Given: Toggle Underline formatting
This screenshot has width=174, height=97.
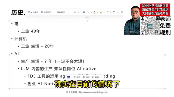Looking at the screenshot, I should point(88,12).
